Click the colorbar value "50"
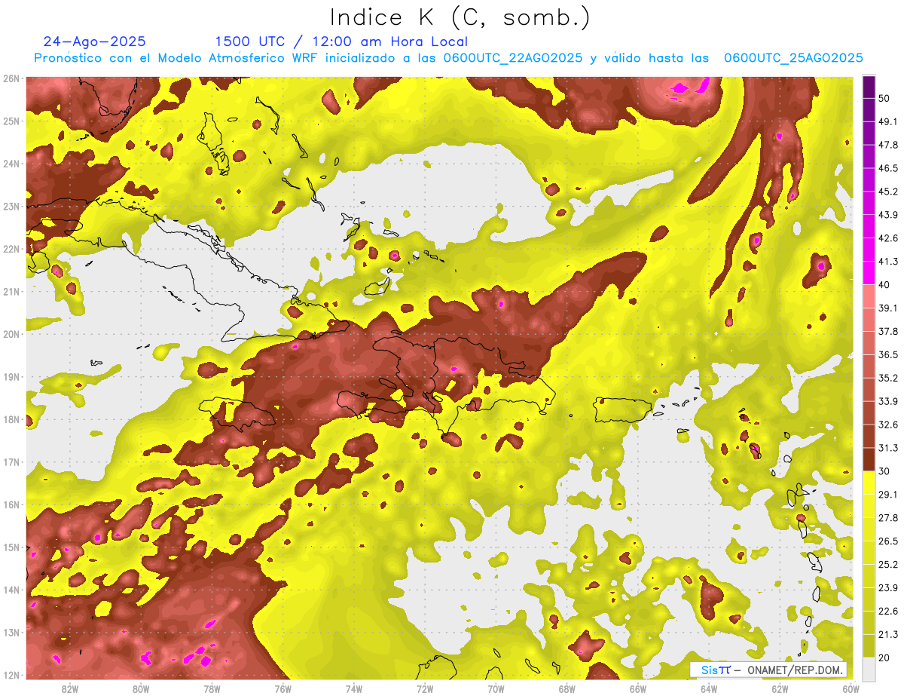This screenshot has width=904, height=699. coord(884,98)
